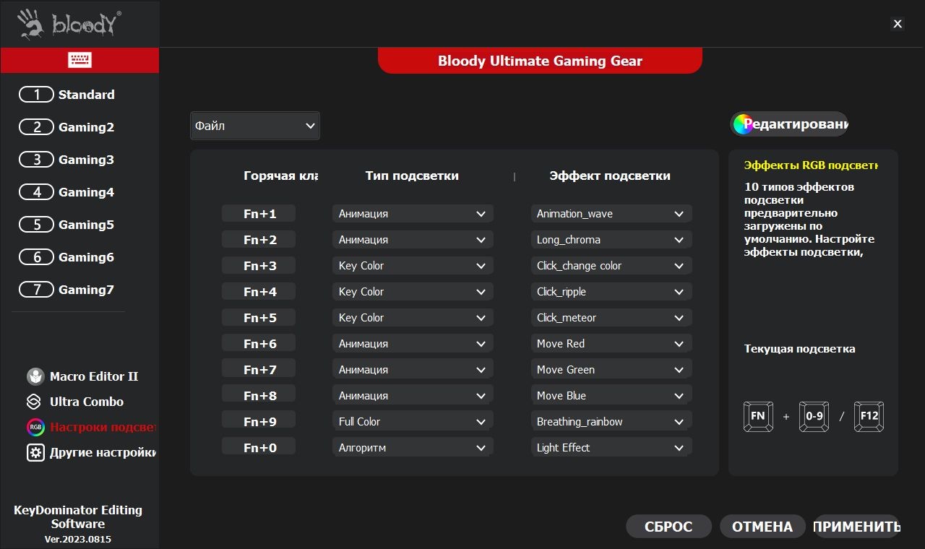The width and height of the screenshot is (925, 549).
Task: Click the Bloody handprint logo
Action: tap(31, 24)
